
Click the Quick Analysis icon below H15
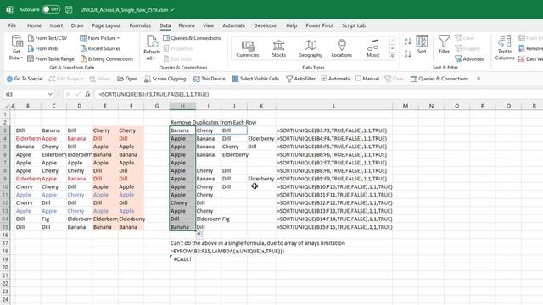click(x=200, y=235)
